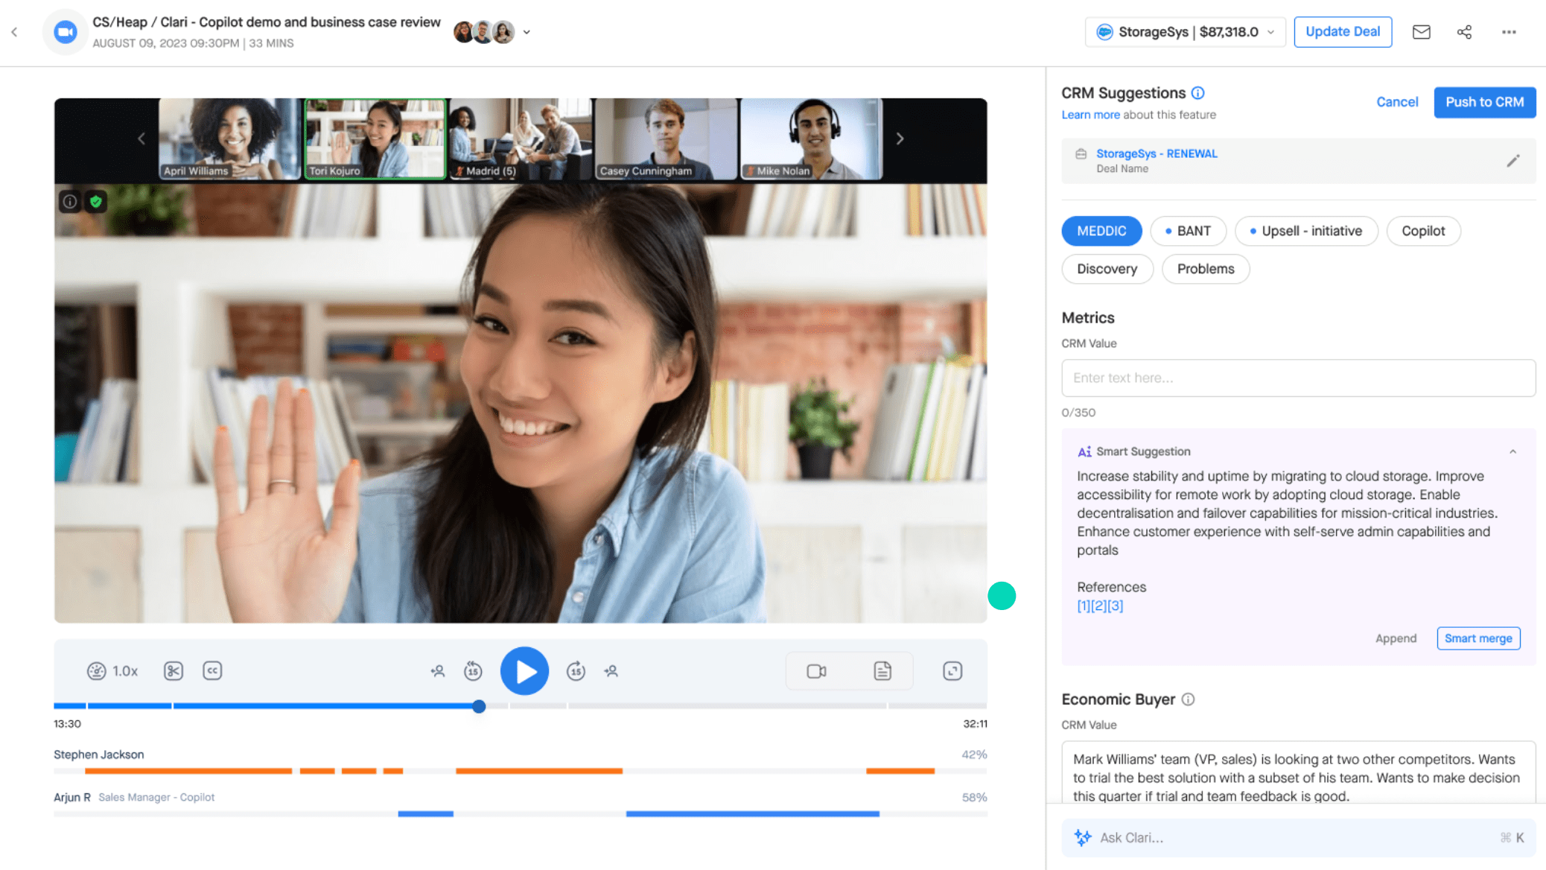
Task: Switch to transcript view in the player
Action: pos(882,670)
